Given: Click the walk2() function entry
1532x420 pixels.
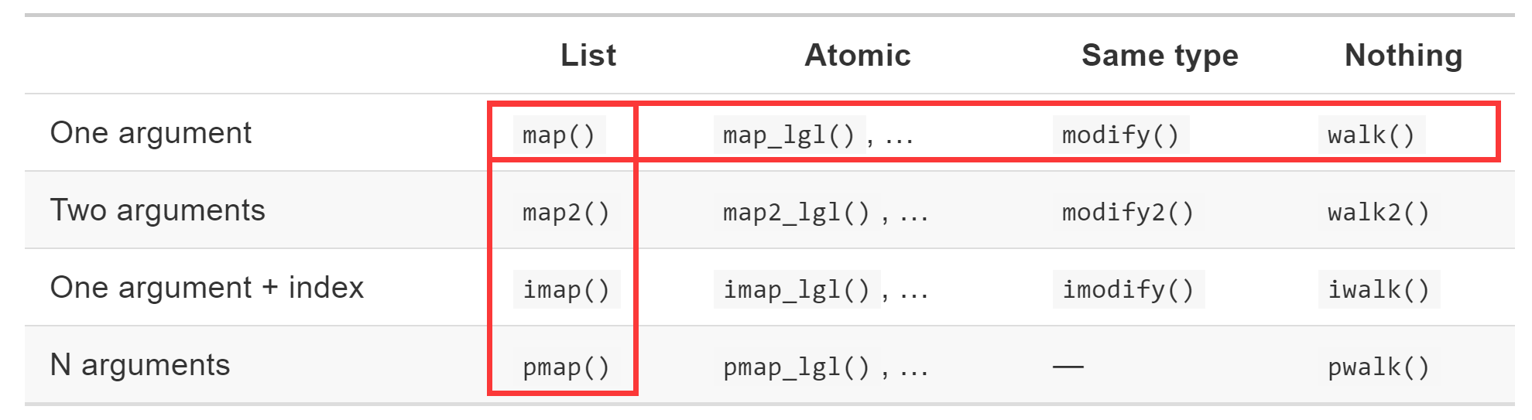Looking at the screenshot, I should point(1378,213).
